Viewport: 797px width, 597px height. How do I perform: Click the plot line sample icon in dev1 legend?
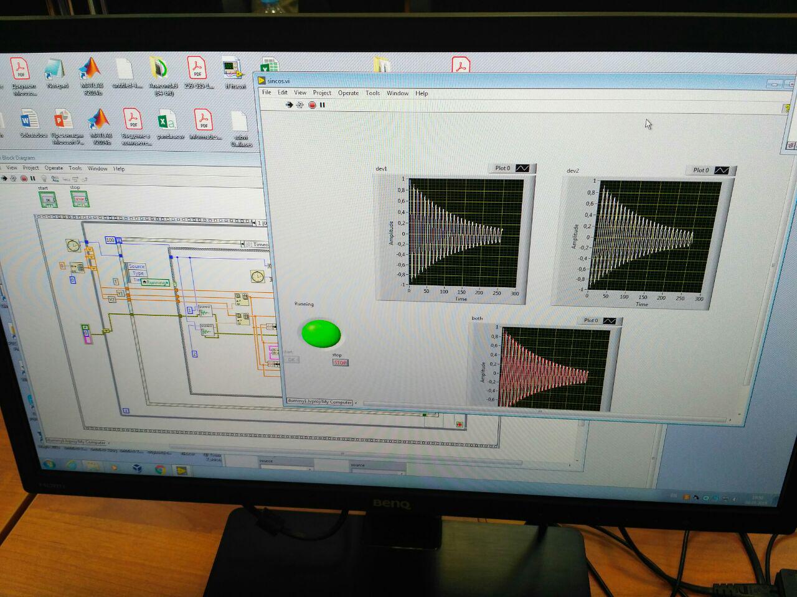522,168
